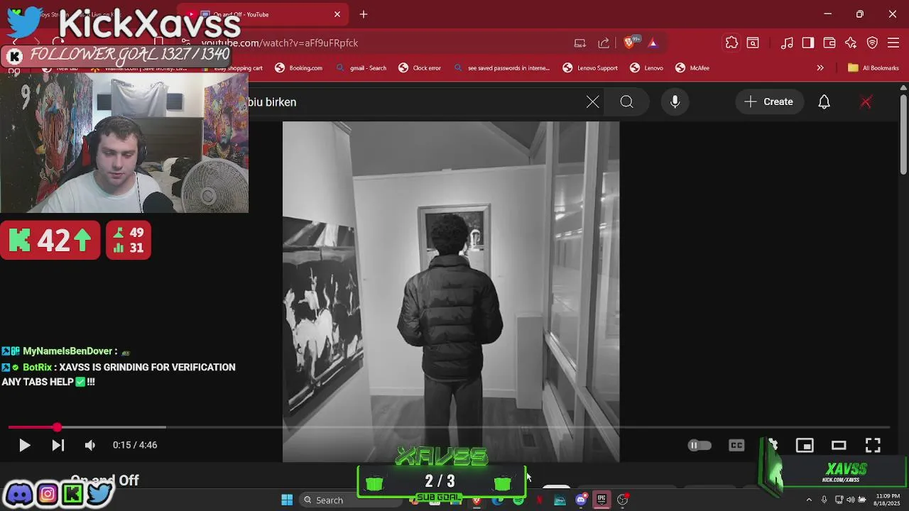Open the miniplayer view
Viewport: 909px width, 511px height.
pyautogui.click(x=805, y=445)
